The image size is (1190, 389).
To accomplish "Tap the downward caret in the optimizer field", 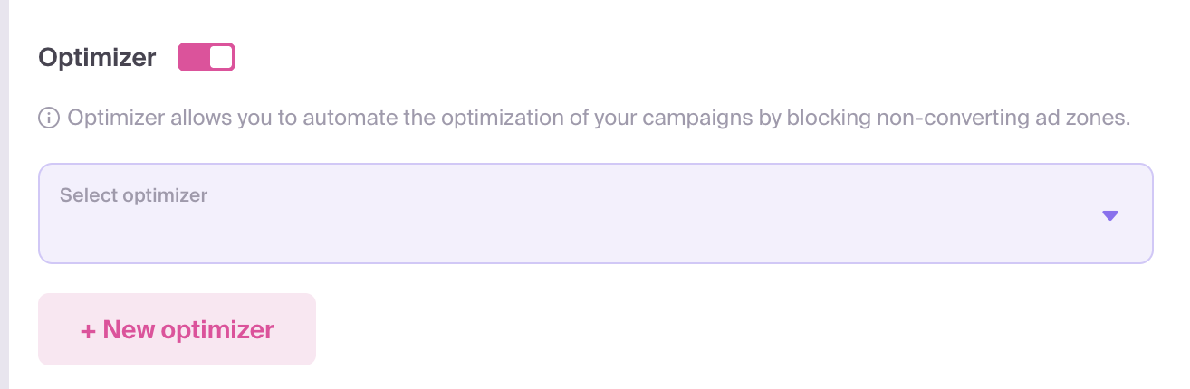I will pos(1110,215).
